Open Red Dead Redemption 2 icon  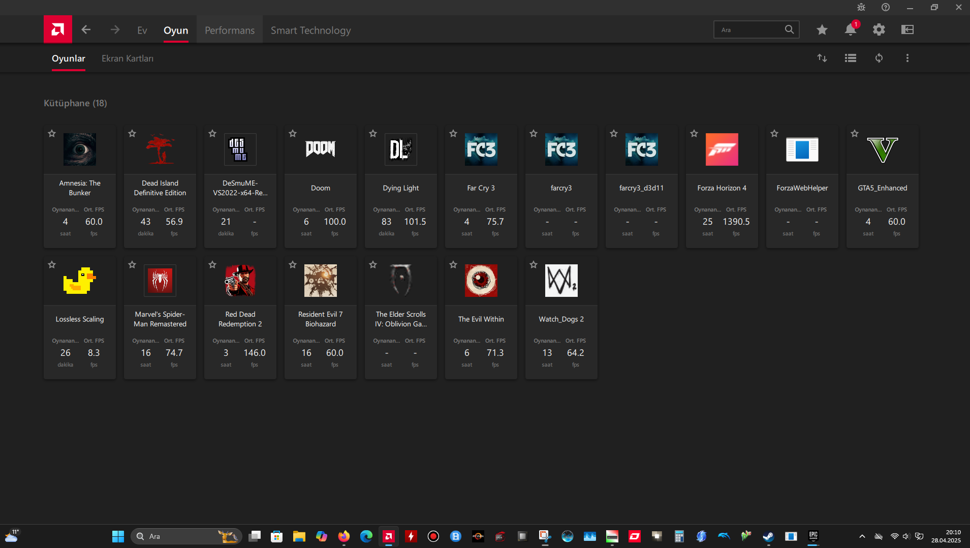click(x=240, y=281)
